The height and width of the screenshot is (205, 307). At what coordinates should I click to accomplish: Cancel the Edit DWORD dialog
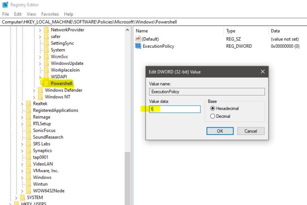251,131
